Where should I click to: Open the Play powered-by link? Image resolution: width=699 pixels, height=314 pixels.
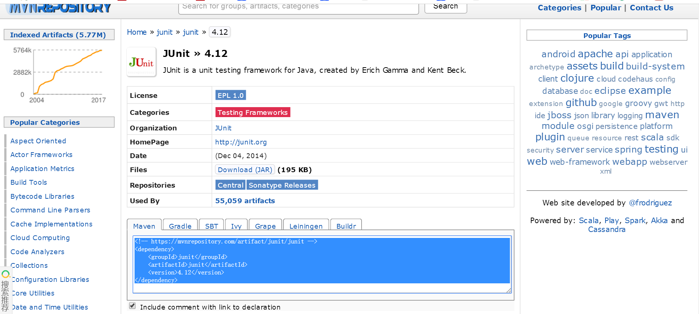click(x=611, y=221)
